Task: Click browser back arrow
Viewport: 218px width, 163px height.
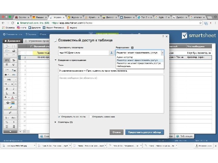Action: tap(3, 23)
